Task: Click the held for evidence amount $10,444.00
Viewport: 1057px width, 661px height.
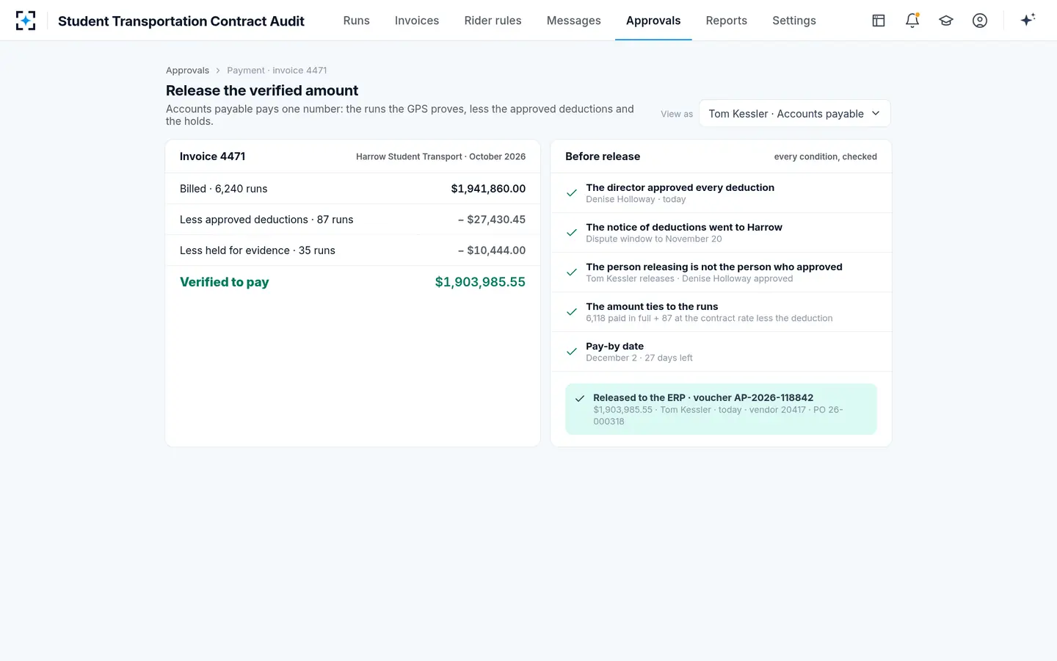Action: (x=492, y=250)
